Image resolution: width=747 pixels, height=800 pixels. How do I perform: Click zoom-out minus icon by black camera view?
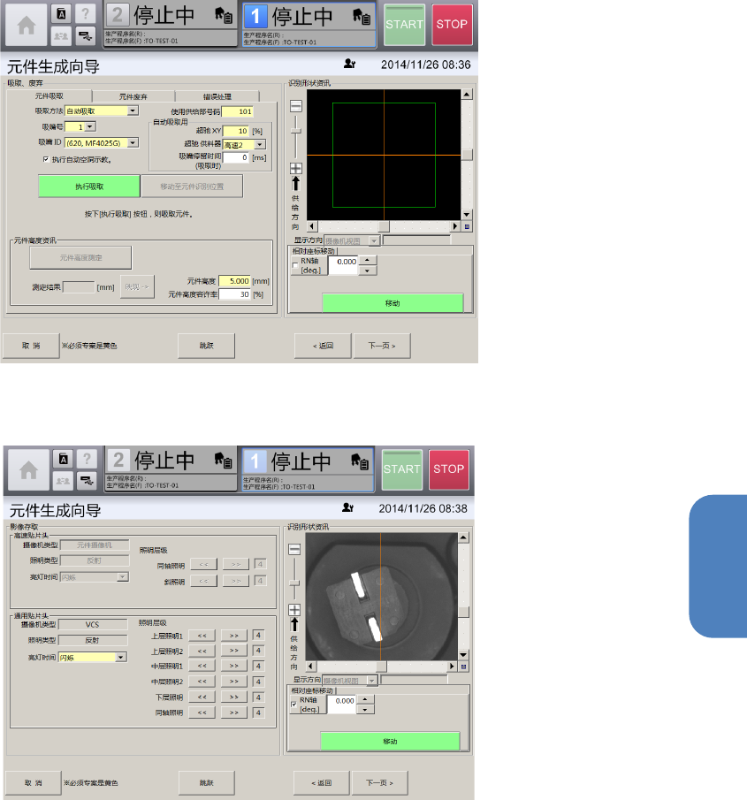point(295,106)
